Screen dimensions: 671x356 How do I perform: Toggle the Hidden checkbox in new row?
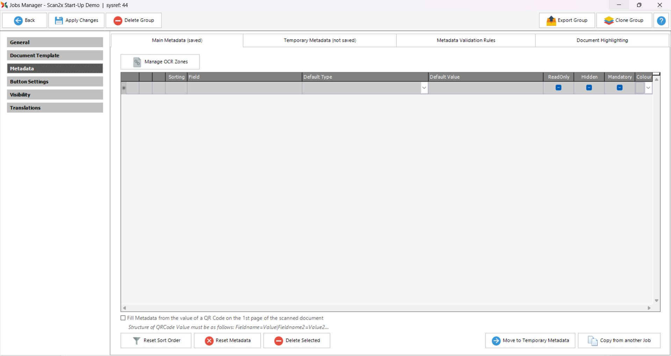pyautogui.click(x=589, y=88)
